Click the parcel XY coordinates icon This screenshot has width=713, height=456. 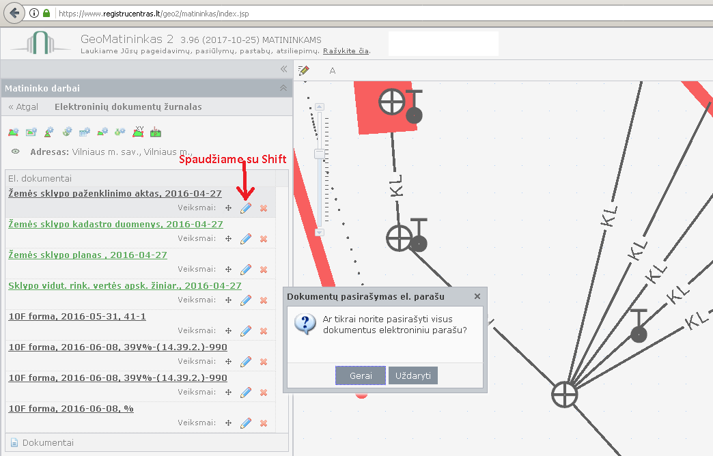coord(138,132)
